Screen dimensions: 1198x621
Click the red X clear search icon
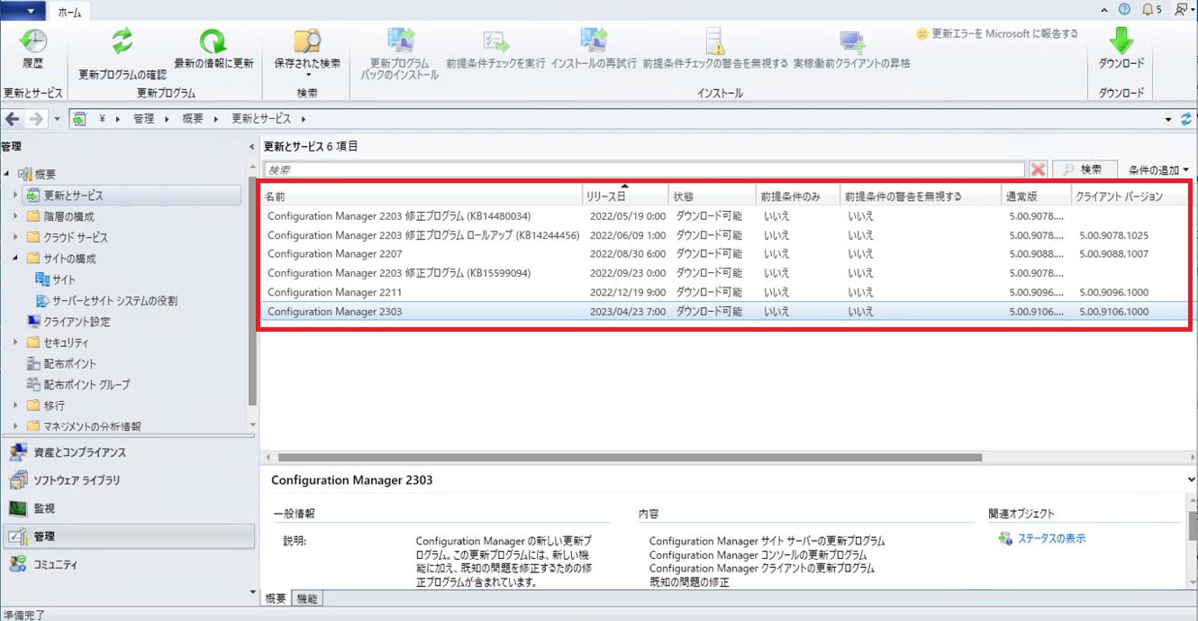(x=1039, y=169)
